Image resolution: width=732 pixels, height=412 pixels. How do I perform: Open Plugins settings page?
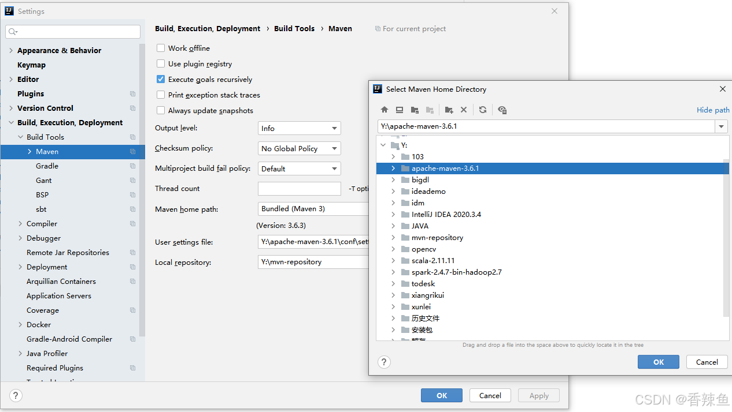pos(31,93)
